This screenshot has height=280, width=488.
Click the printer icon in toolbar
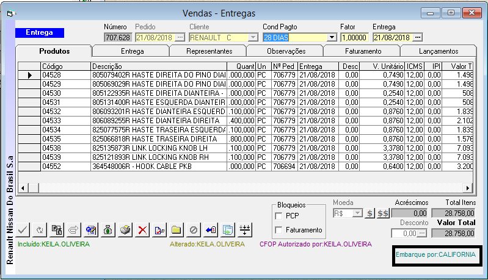(125, 230)
